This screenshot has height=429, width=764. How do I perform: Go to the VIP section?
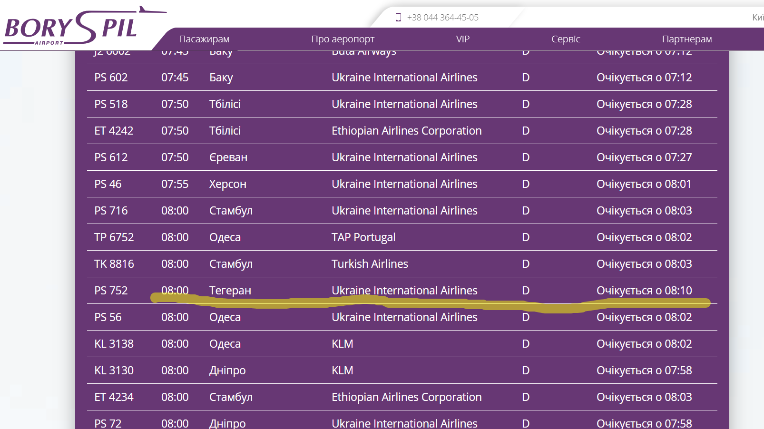click(462, 39)
